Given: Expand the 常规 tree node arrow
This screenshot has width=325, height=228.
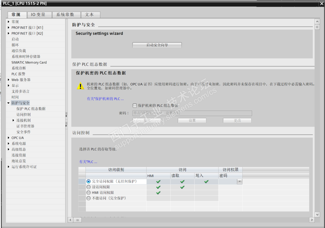Looking at the screenshot, I should point(8,22).
